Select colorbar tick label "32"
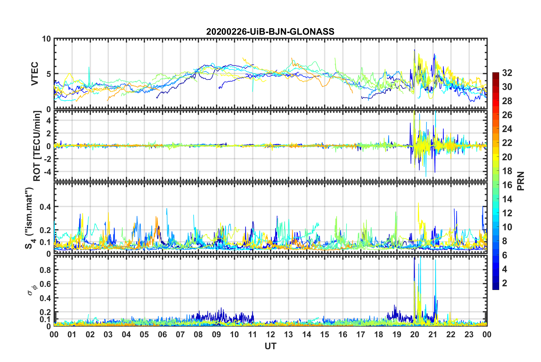Viewport: 541px width, 362px height. [x=507, y=73]
